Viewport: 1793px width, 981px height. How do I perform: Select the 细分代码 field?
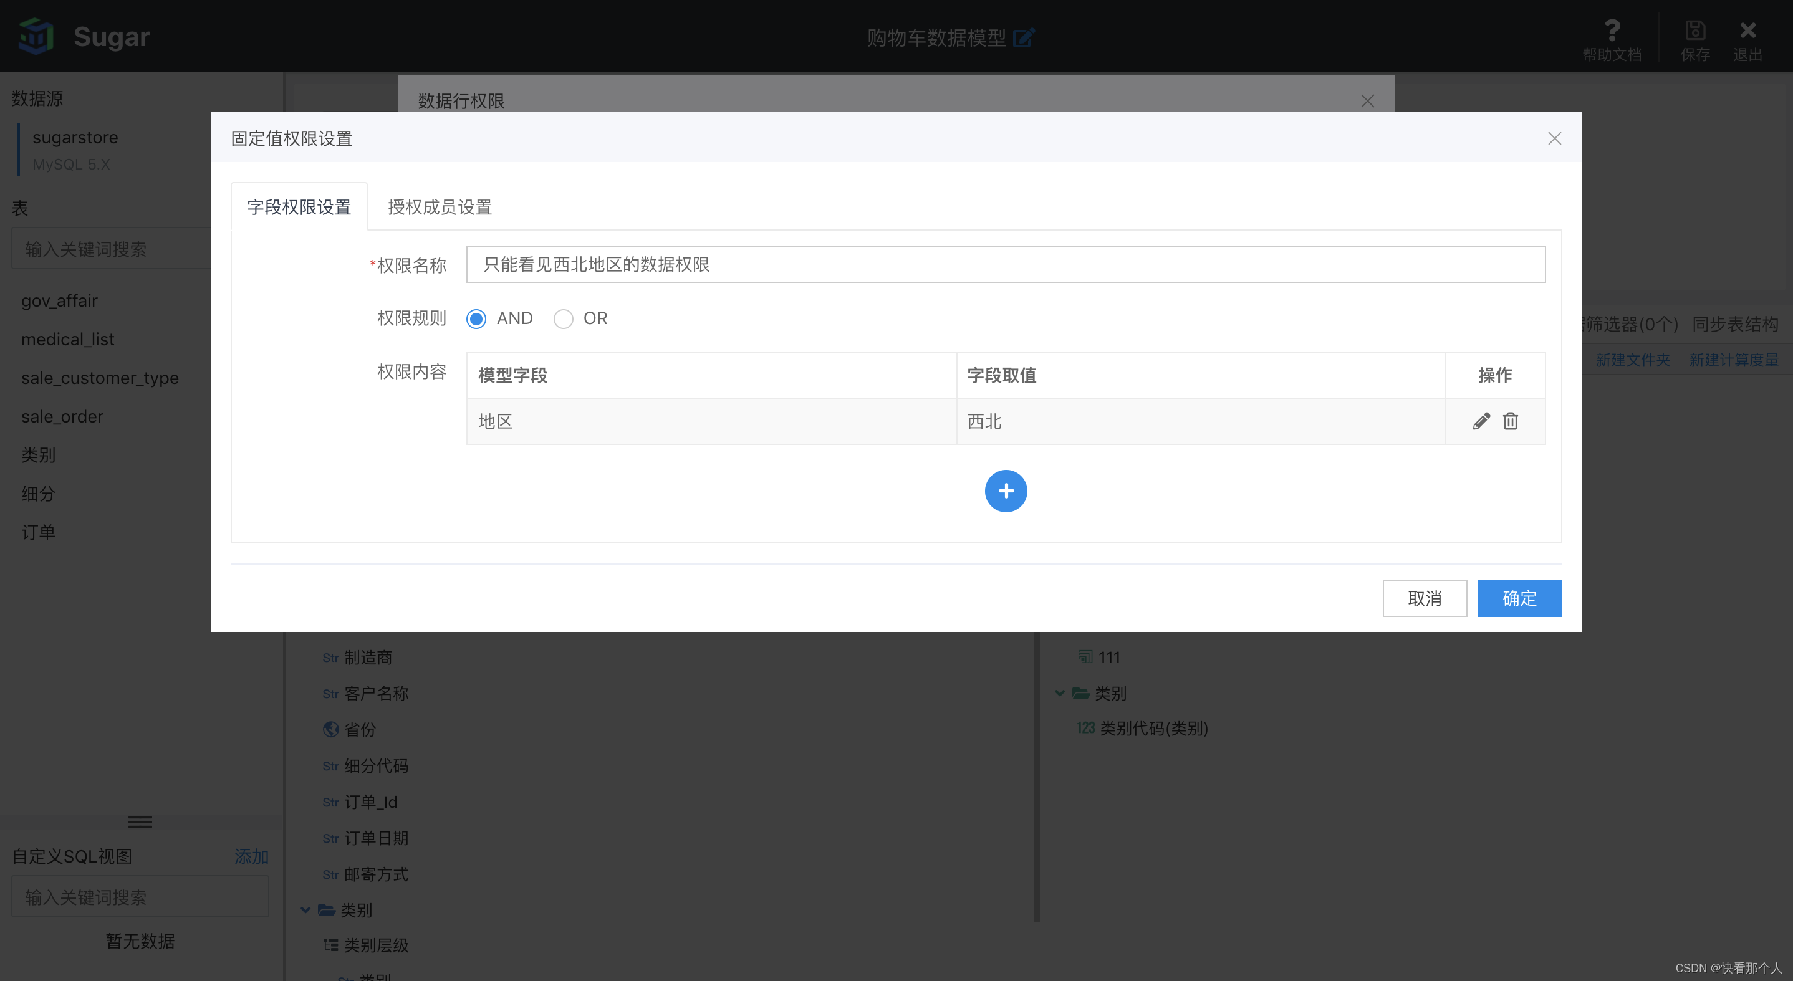pyautogui.click(x=376, y=766)
